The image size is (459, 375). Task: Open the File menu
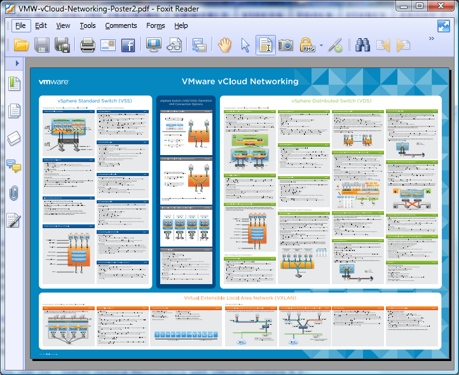(x=20, y=26)
